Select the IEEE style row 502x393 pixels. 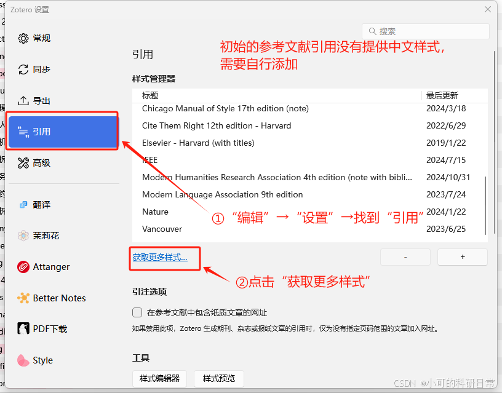[x=309, y=161]
